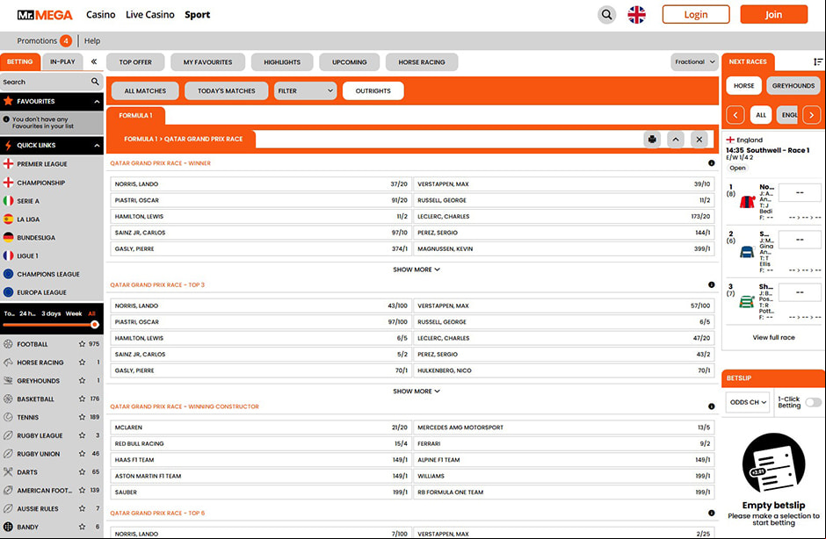
Task: Click the Football sport icon
Action: 8,344
